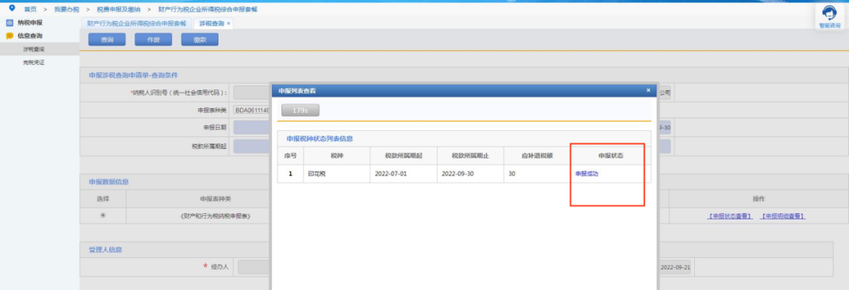Switch to 财产行为税企业所得税综合申报套餐 tab
This screenshot has height=290, width=849.
tap(137, 24)
